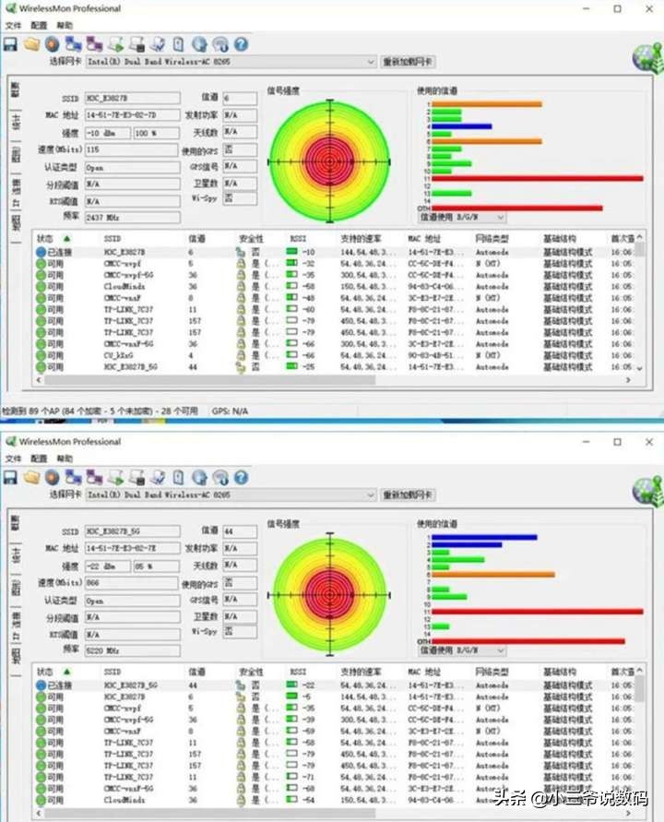Click the reload adapter button in lower window
The height and width of the screenshot is (822, 664).
pyautogui.click(x=408, y=494)
